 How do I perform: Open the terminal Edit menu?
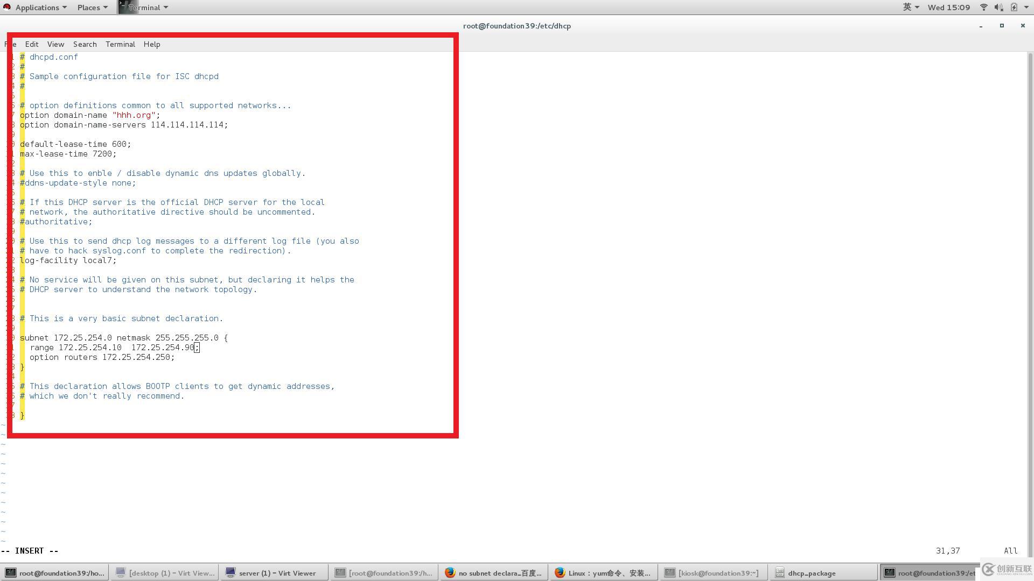(32, 44)
